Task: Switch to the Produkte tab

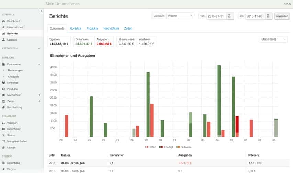Action: (x=92, y=28)
